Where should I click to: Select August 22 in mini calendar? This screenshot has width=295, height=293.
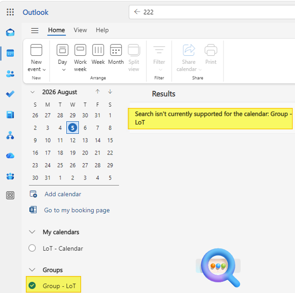coord(110,153)
